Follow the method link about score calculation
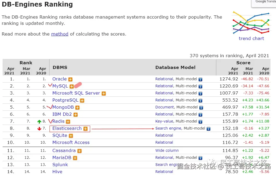 coord(60,34)
